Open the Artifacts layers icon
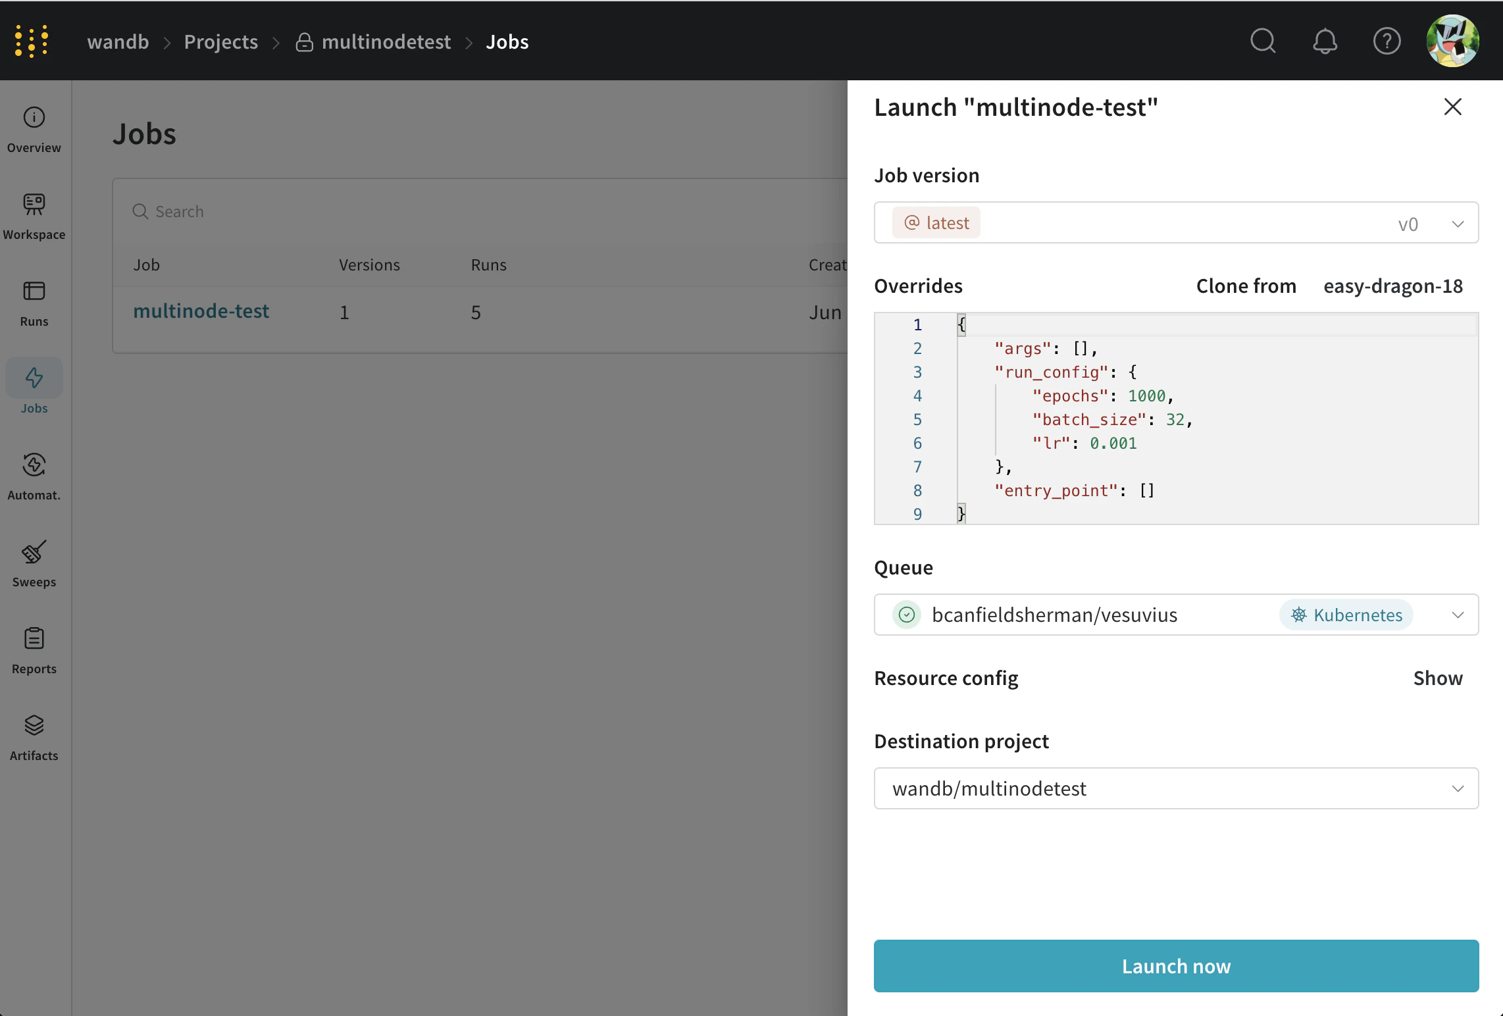The image size is (1503, 1016). click(x=34, y=726)
